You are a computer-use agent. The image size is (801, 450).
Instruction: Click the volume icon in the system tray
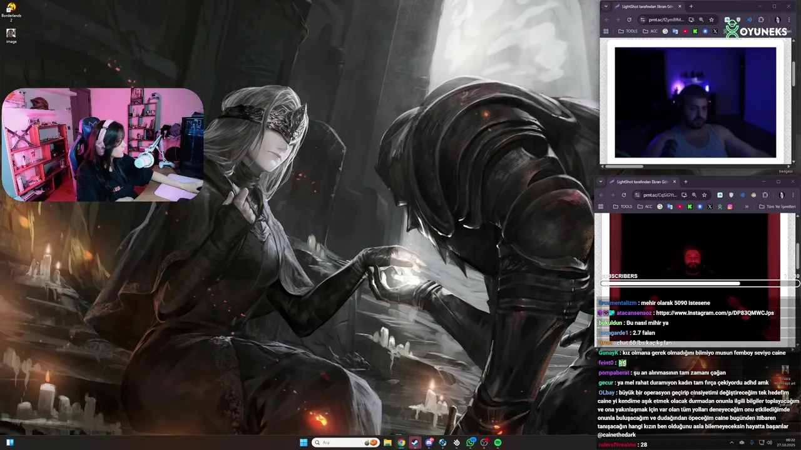pos(769,442)
